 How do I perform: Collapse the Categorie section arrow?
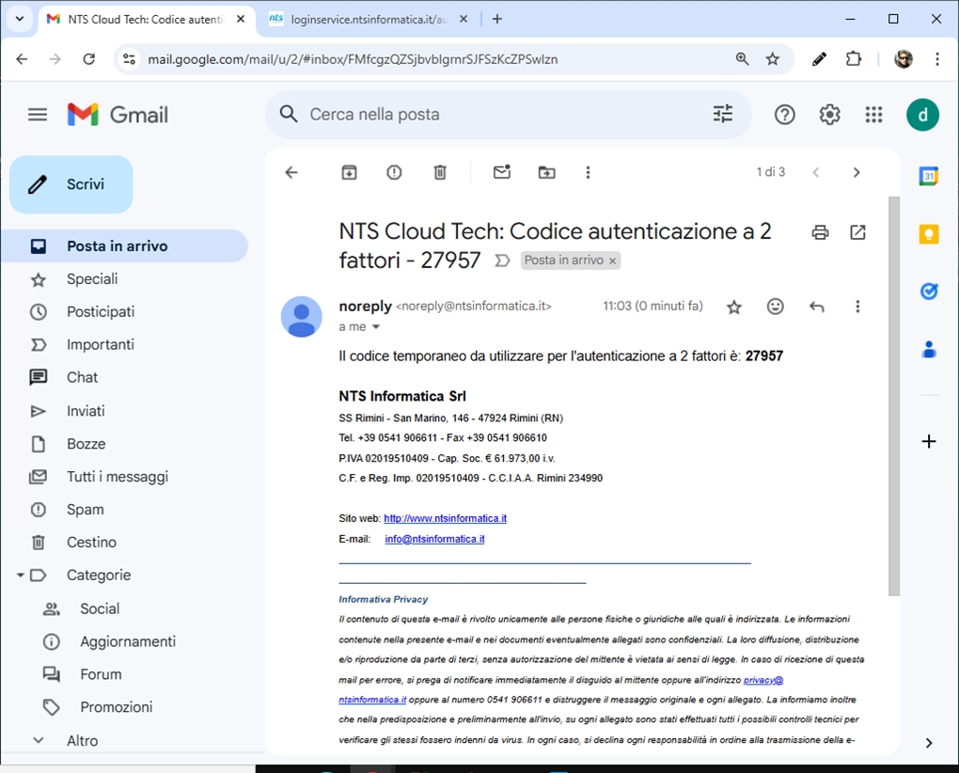pos(20,576)
